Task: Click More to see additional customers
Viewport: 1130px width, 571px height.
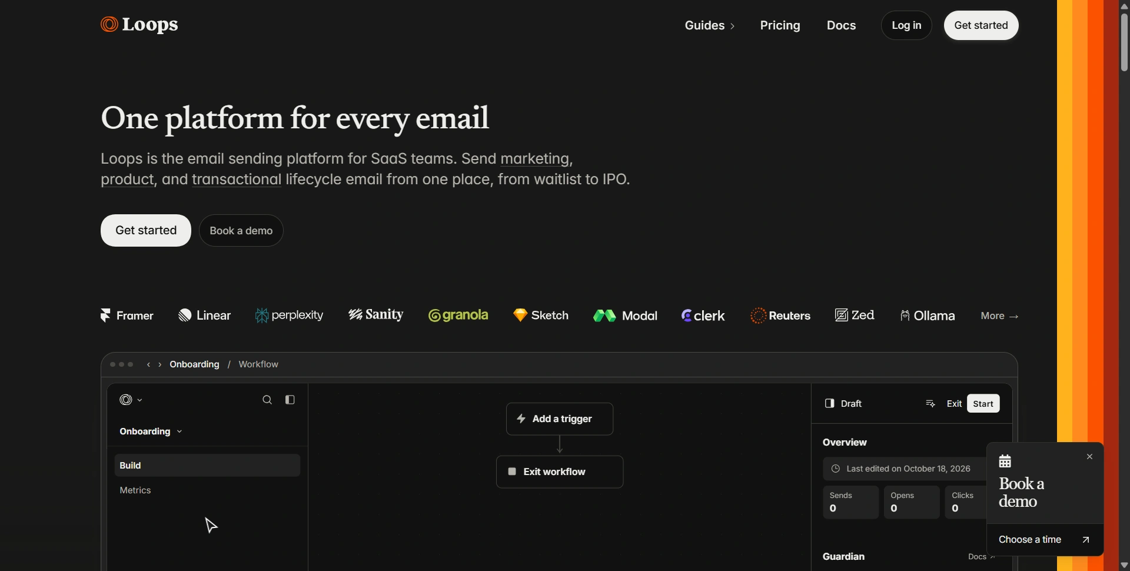Action: [x=999, y=316]
